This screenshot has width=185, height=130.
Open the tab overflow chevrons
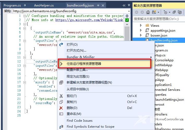(124, 5)
